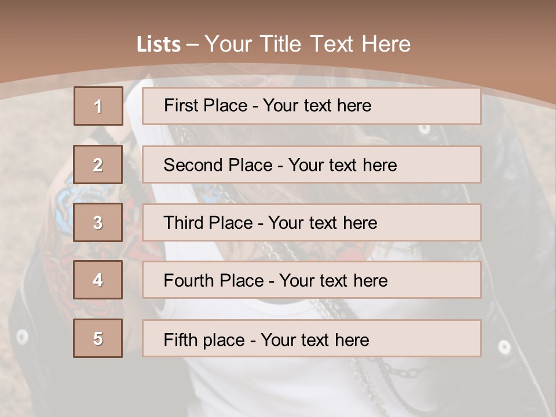The height and width of the screenshot is (417, 556).
Task: Click the number 5 box
Action: 98,338
